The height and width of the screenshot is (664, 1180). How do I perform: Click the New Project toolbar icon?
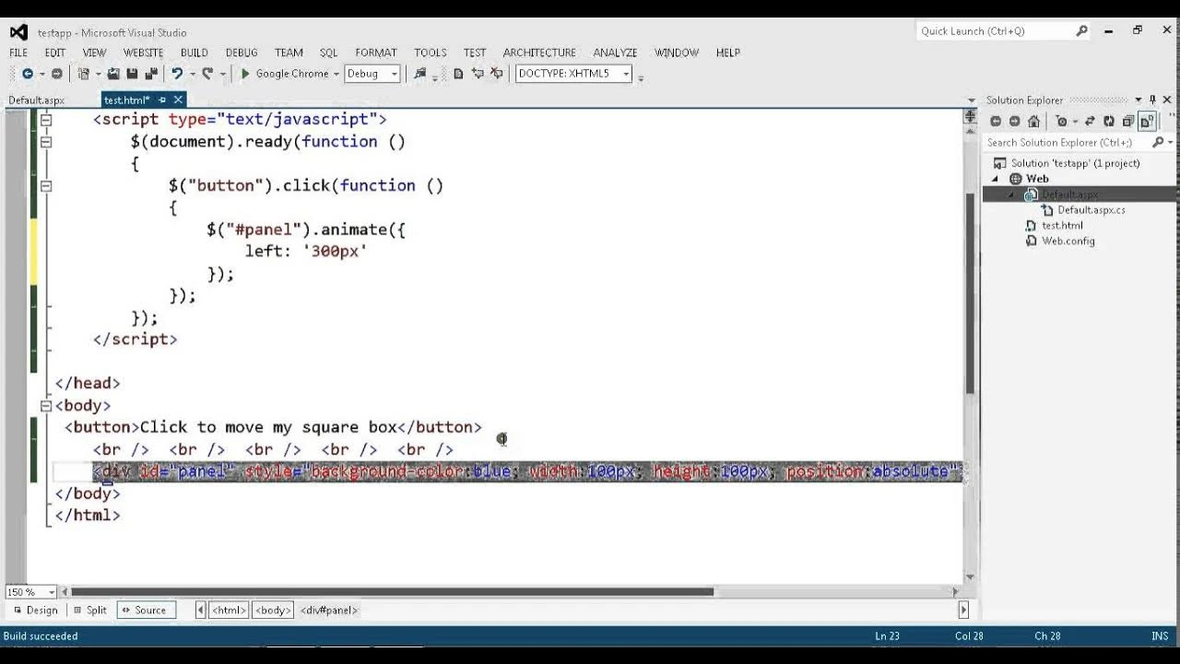[84, 74]
